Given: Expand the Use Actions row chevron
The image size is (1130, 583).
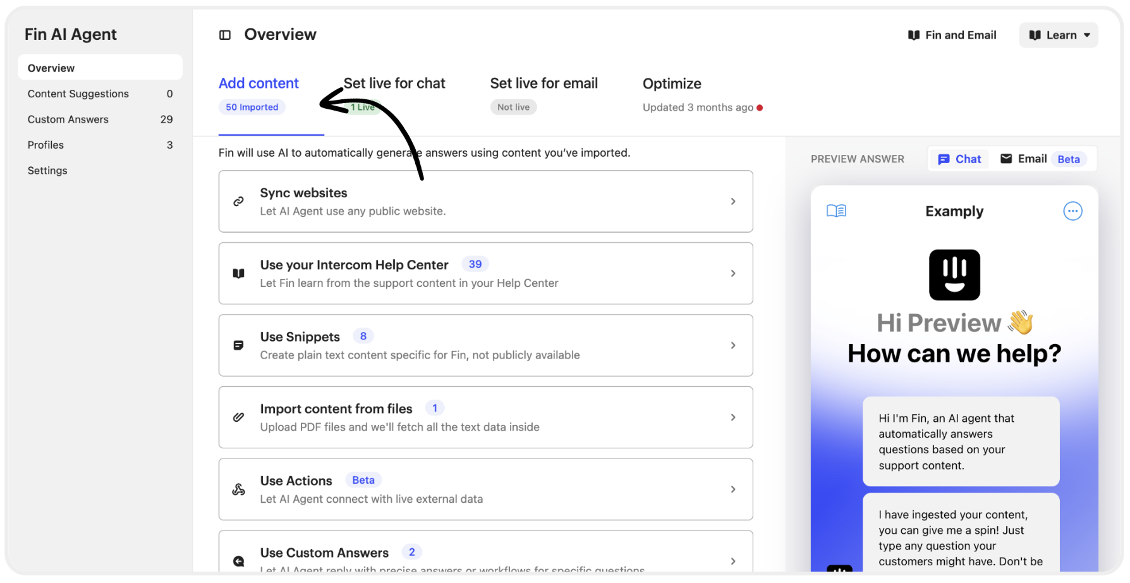Looking at the screenshot, I should point(733,489).
